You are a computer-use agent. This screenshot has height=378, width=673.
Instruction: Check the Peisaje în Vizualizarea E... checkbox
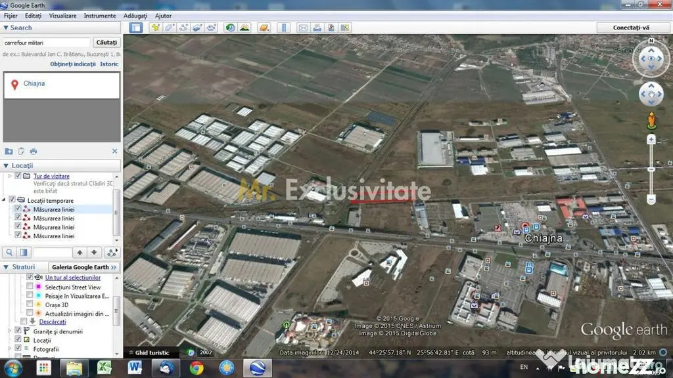coord(30,295)
